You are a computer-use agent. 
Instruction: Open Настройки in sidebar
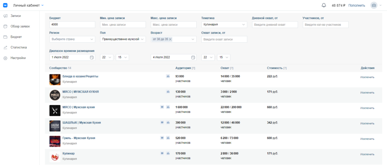click(18, 58)
